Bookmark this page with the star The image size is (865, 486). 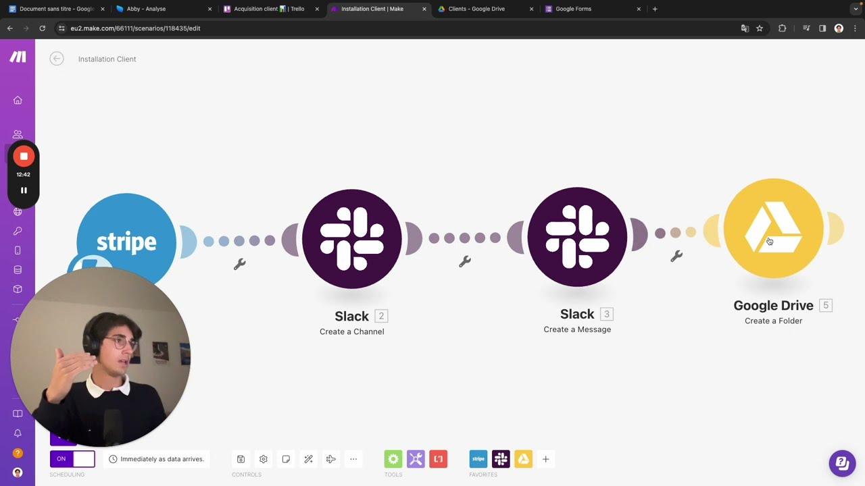coord(760,28)
